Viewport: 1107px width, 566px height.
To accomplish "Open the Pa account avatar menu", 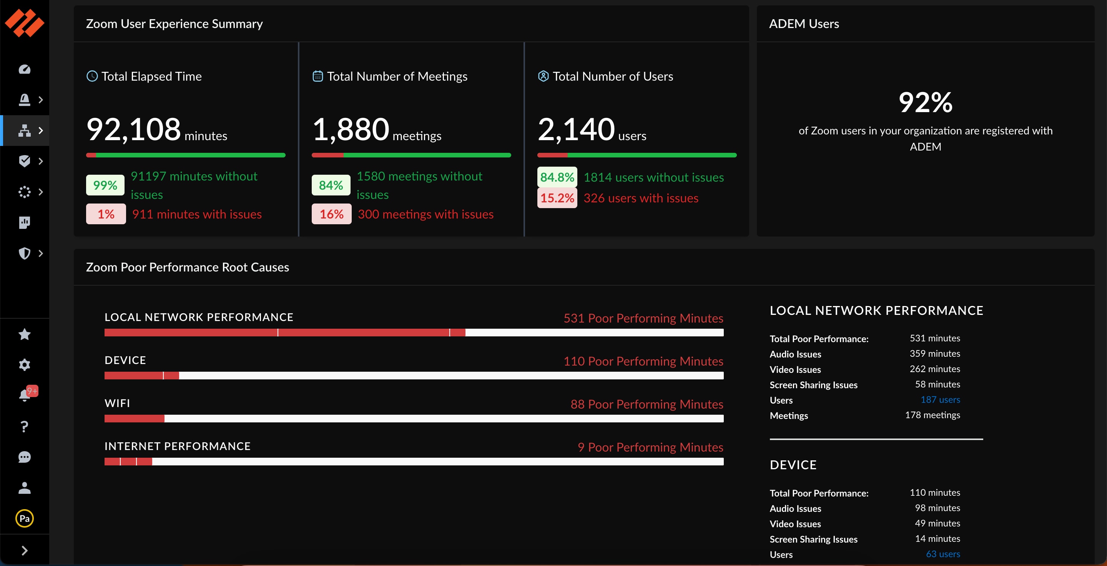I will pos(25,518).
